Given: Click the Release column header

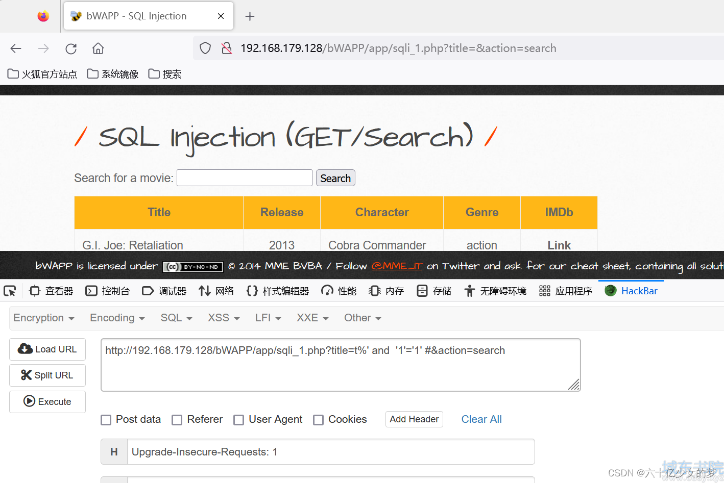Looking at the screenshot, I should pyautogui.click(x=282, y=213).
